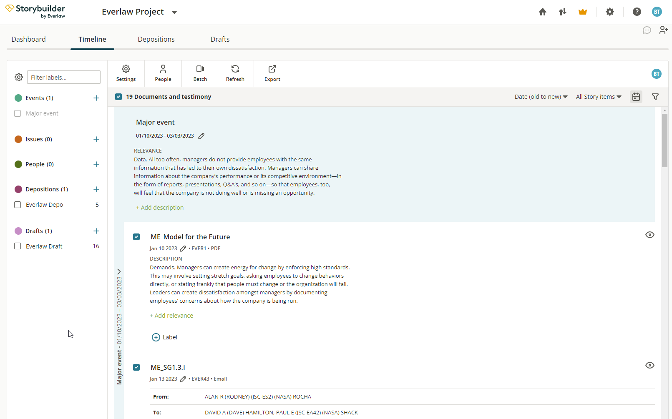This screenshot has width=672, height=419.
Task: Edit the Major event date range
Action: click(x=201, y=136)
